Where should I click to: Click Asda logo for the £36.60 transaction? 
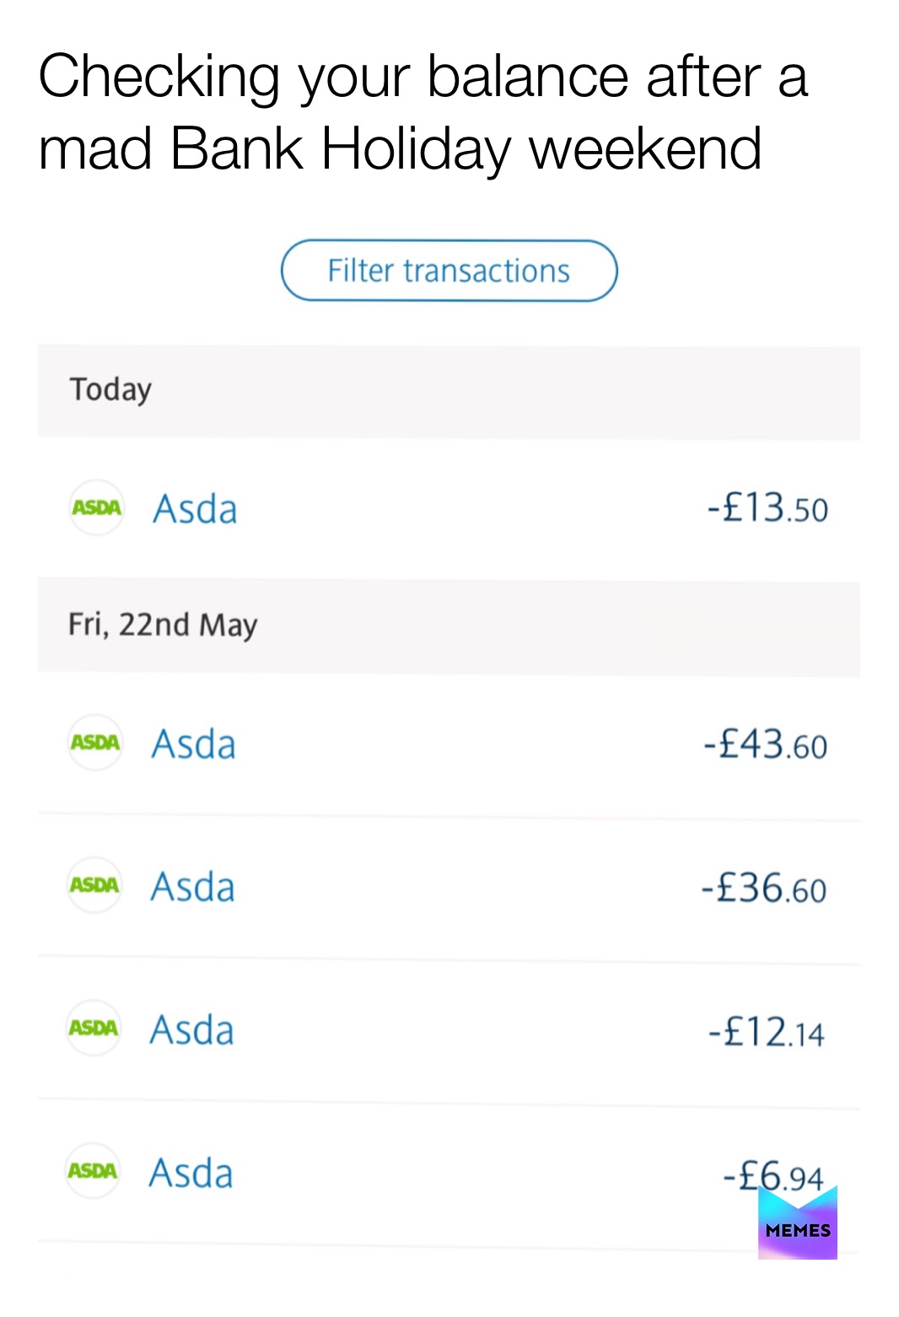(94, 884)
